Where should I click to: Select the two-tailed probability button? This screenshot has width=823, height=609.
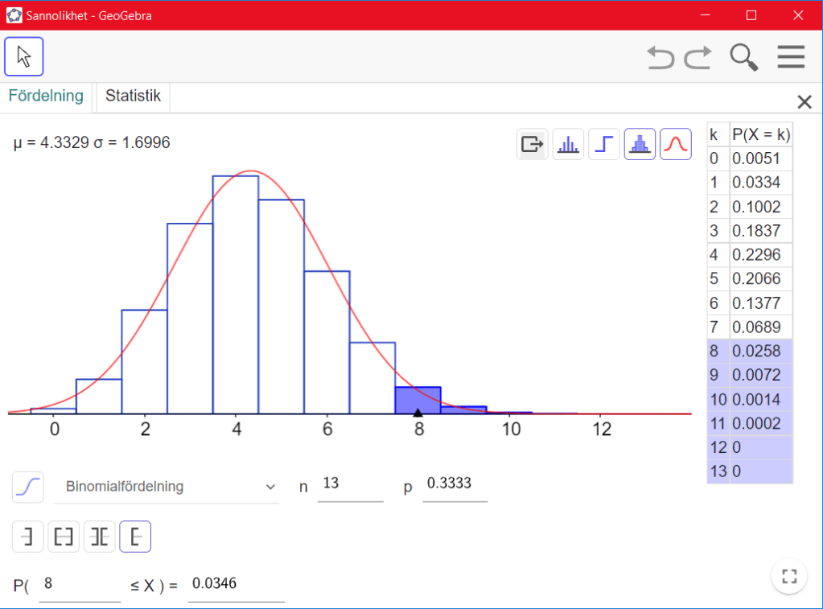[x=100, y=537]
